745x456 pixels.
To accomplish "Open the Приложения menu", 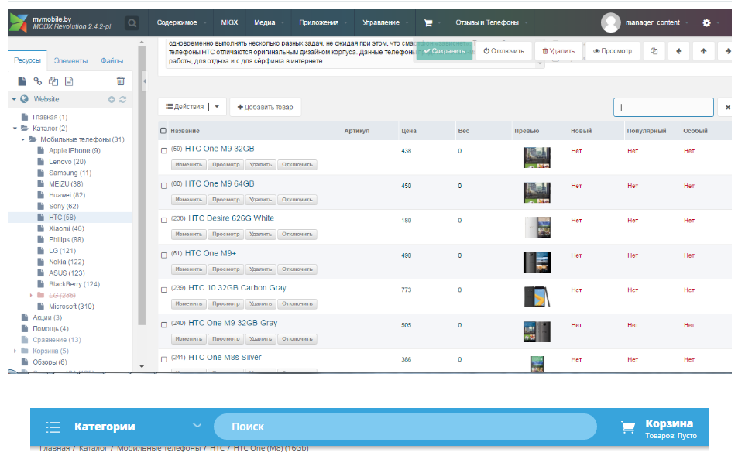I will 319,22.
